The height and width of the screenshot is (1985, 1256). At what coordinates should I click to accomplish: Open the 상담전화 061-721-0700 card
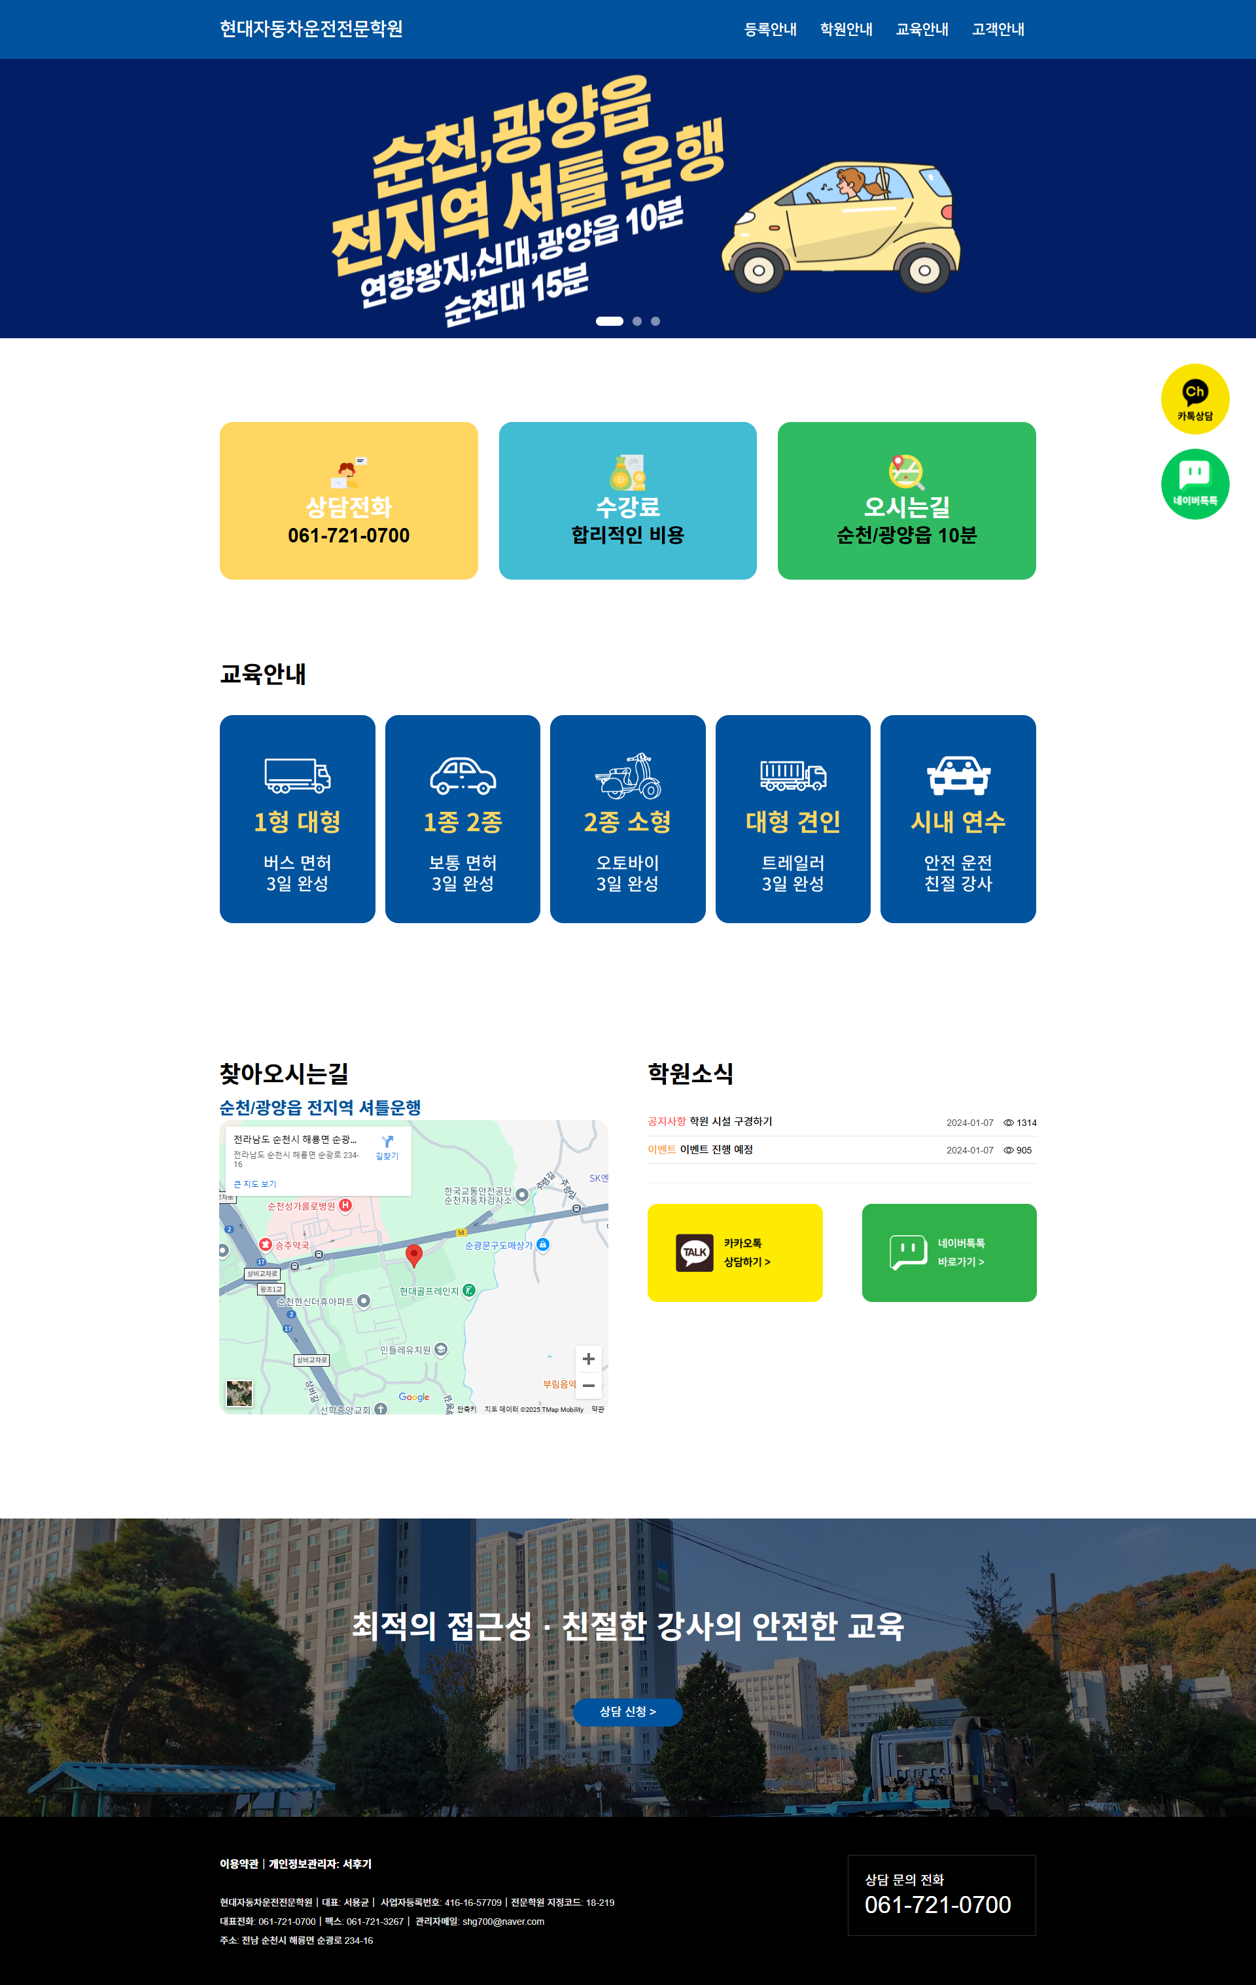pyautogui.click(x=349, y=501)
